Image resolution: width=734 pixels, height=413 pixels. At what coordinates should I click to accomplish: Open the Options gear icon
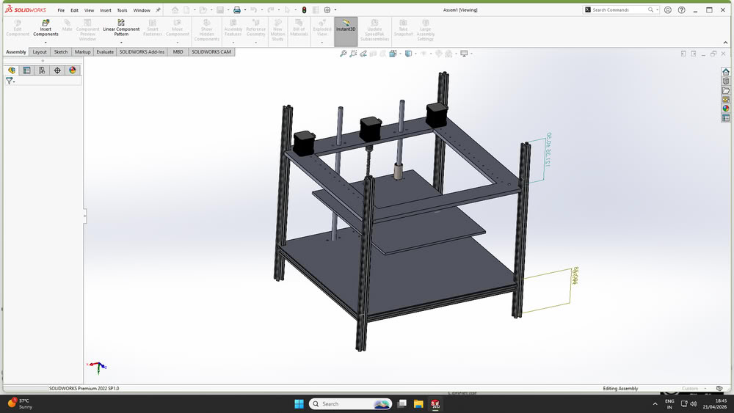(x=327, y=10)
